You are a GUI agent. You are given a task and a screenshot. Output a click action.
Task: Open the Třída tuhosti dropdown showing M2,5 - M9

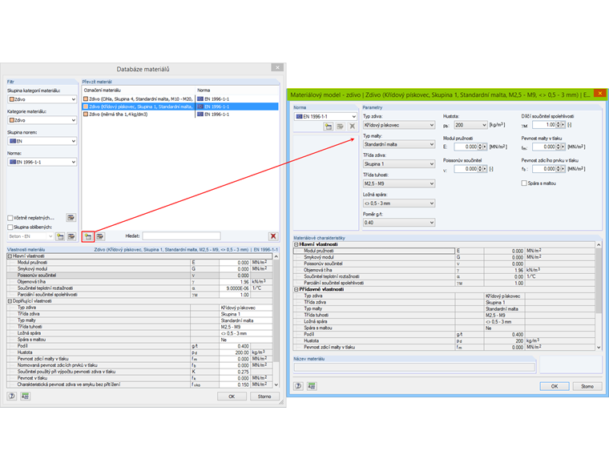click(399, 183)
